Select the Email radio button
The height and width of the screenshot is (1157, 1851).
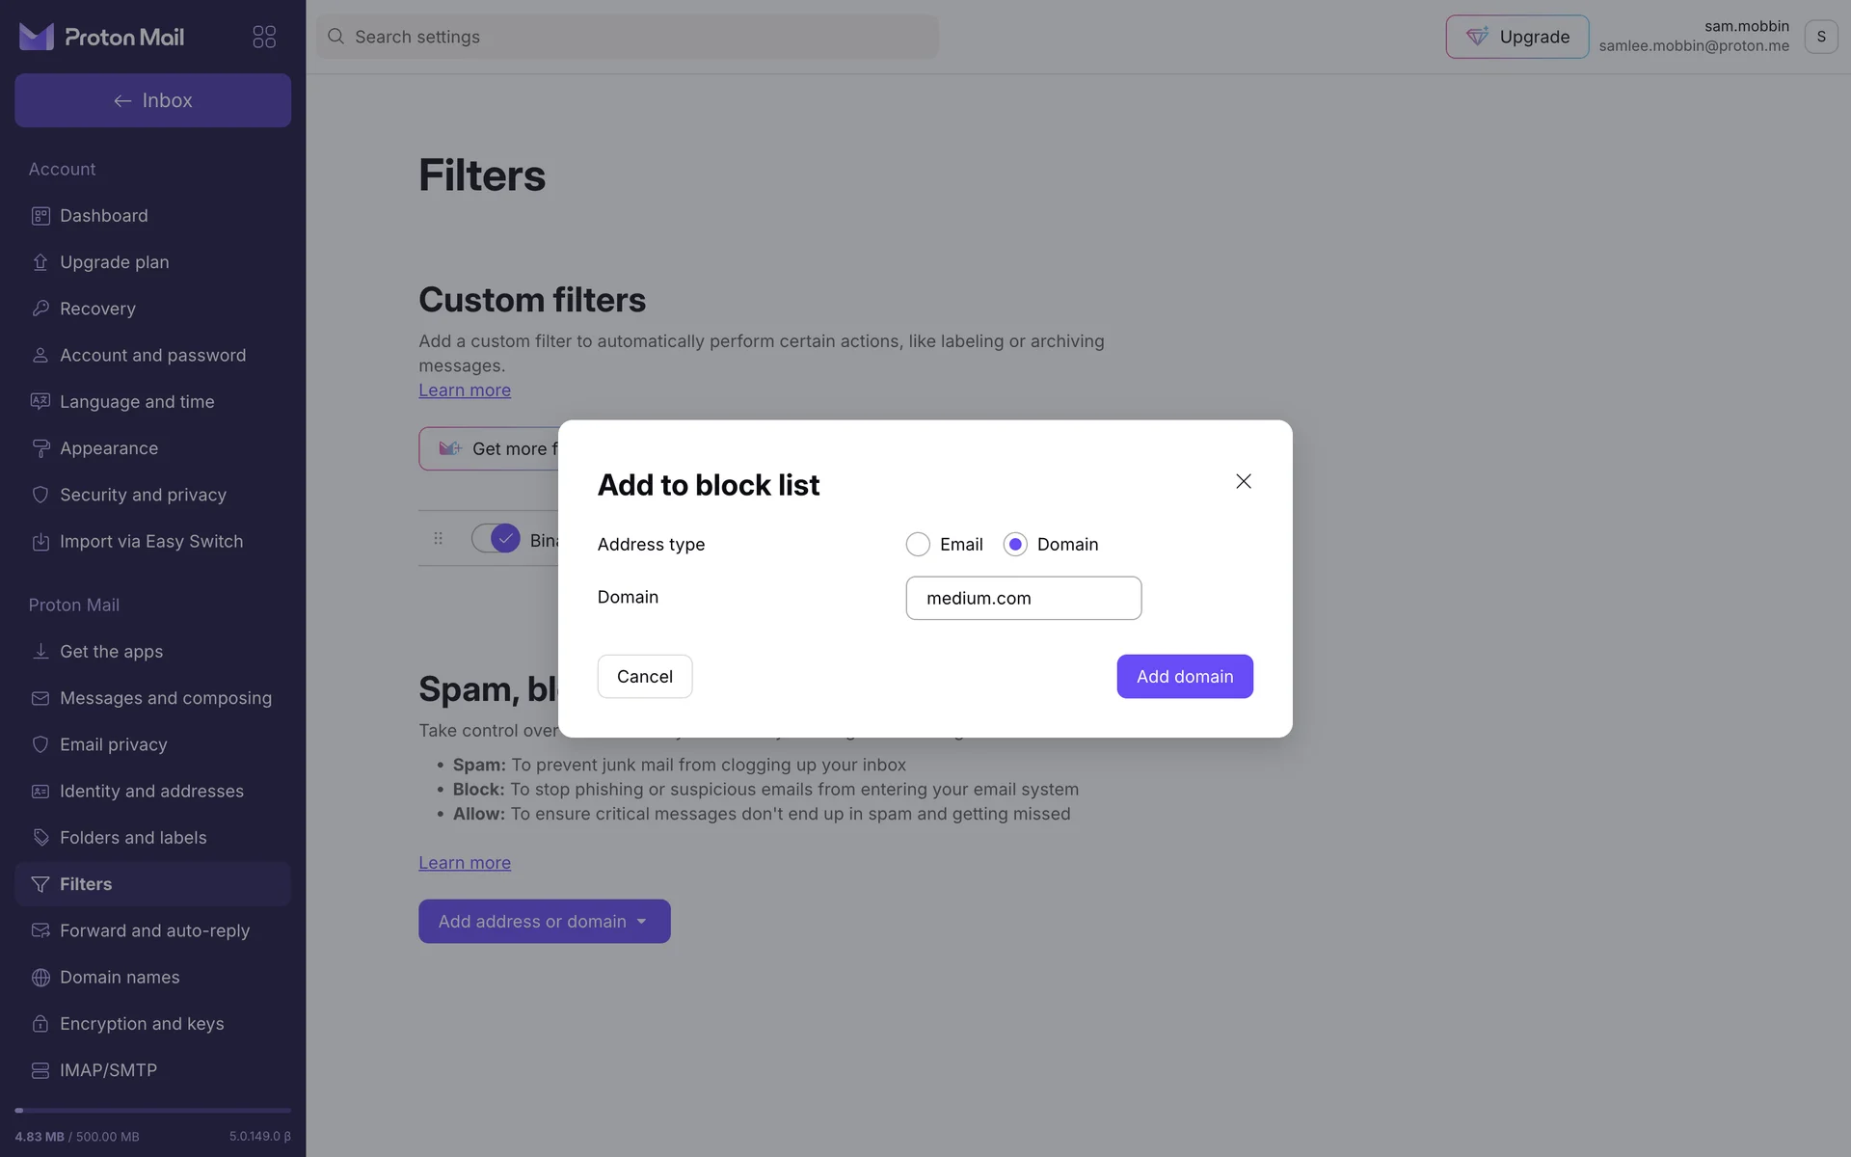(x=918, y=545)
